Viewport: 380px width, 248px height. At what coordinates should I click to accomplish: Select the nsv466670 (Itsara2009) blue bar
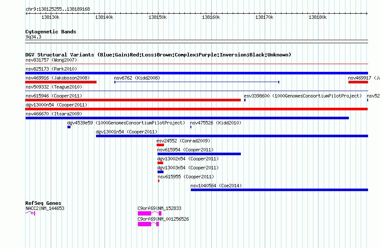[x=187, y=118]
